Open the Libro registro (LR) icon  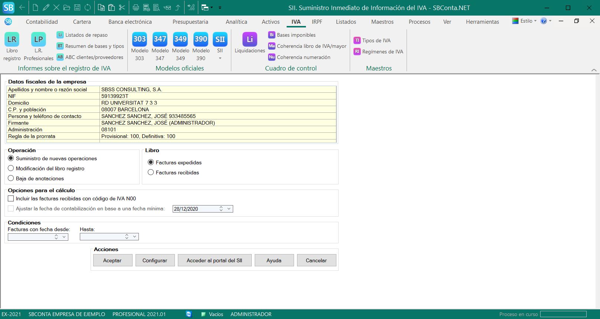point(12,40)
